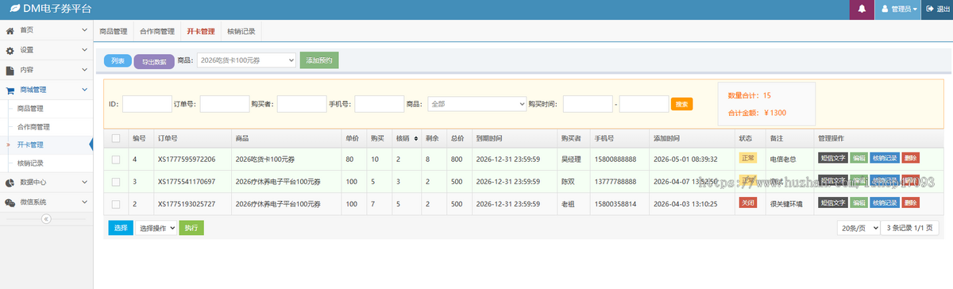Focus the 手机号 search input
953x289 pixels.
pyautogui.click(x=380, y=104)
